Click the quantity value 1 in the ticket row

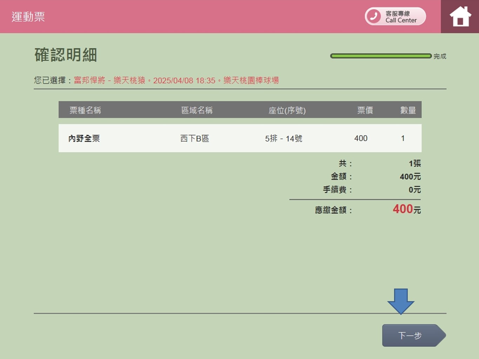(x=403, y=138)
